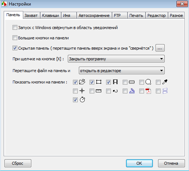Uncheck the box beside the rectangle capture icon
The height and width of the screenshot is (171, 189).
(92, 82)
